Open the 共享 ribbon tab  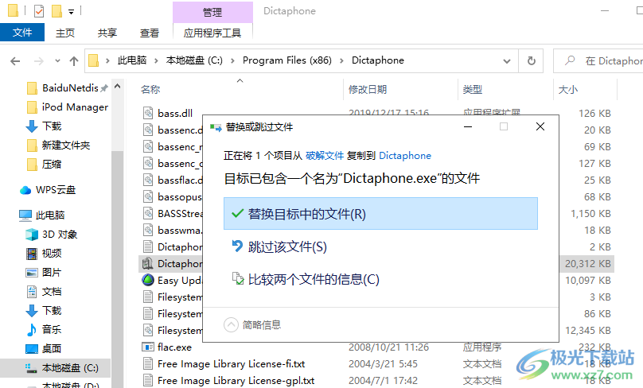107,33
